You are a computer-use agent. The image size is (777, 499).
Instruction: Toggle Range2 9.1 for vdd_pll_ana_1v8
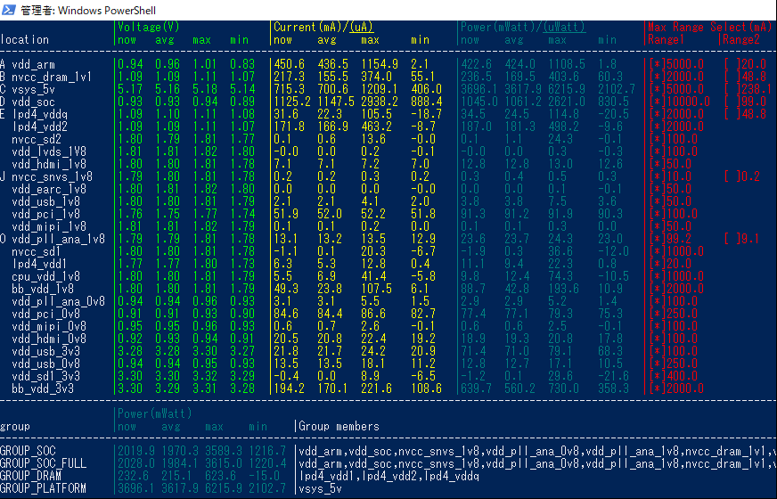[x=731, y=239]
